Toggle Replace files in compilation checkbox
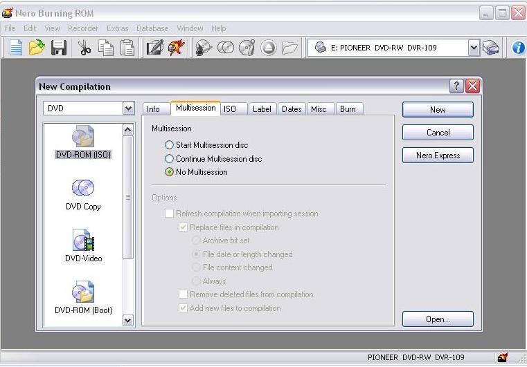 coord(229,227)
